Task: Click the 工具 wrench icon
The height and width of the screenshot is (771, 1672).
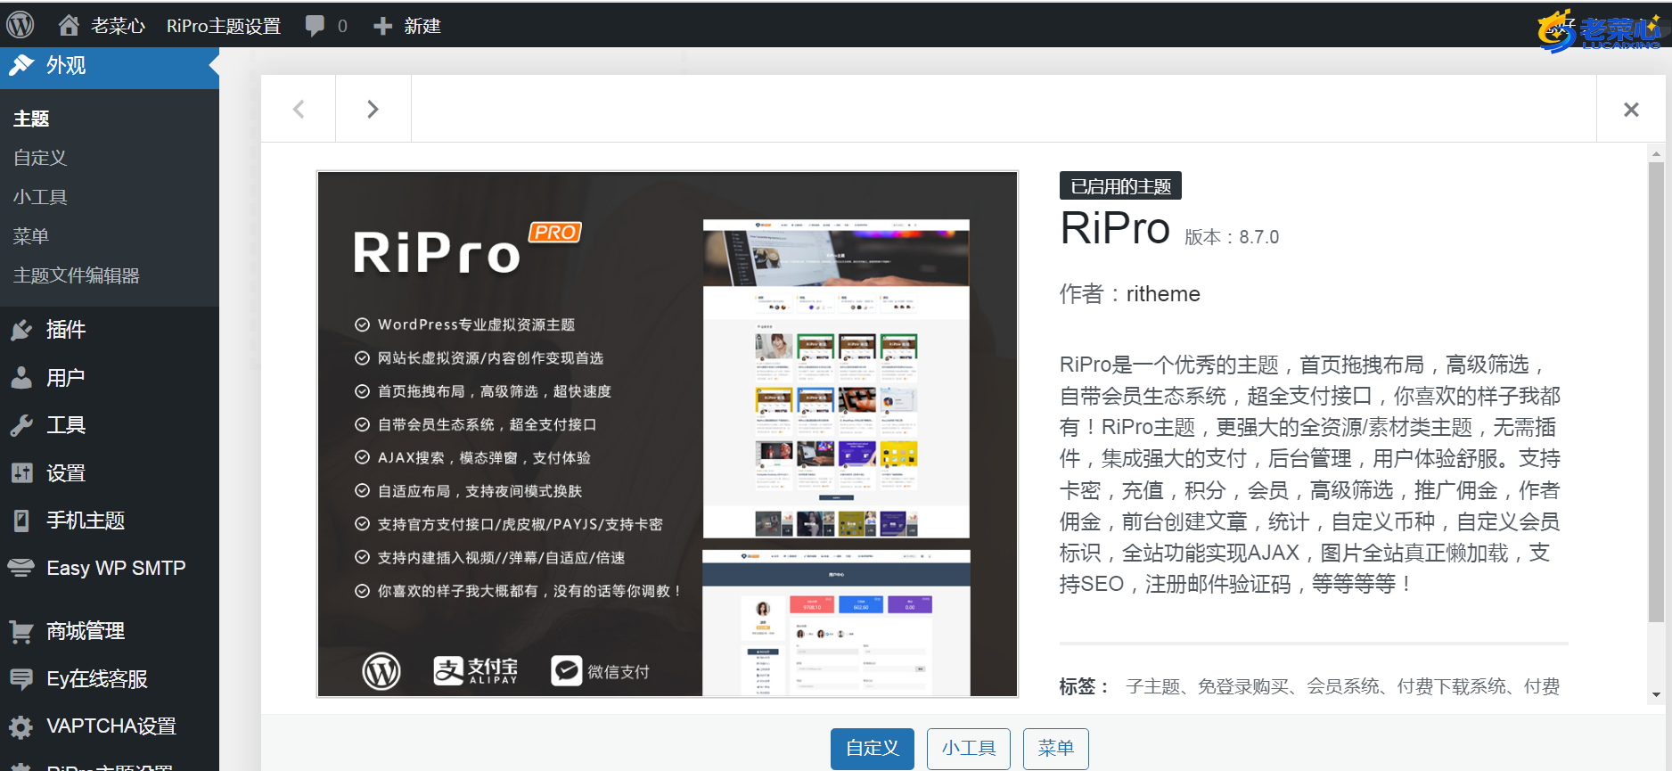Action: (21, 425)
